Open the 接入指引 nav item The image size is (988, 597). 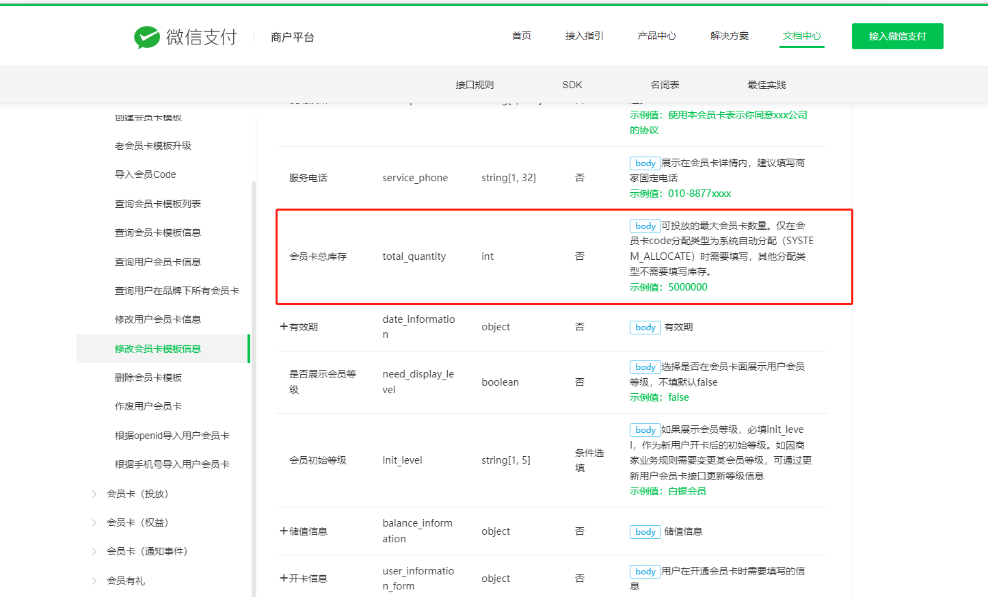click(585, 36)
